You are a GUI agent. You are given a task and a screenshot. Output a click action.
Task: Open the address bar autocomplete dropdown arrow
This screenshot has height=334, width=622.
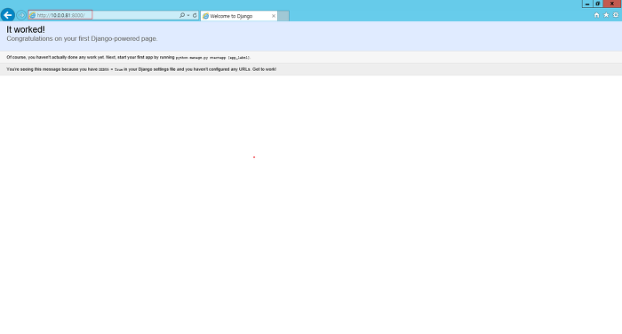188,15
